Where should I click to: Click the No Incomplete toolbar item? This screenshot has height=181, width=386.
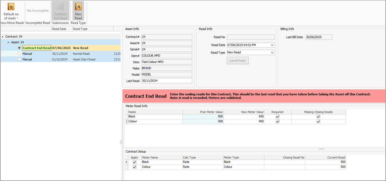[x=38, y=11]
